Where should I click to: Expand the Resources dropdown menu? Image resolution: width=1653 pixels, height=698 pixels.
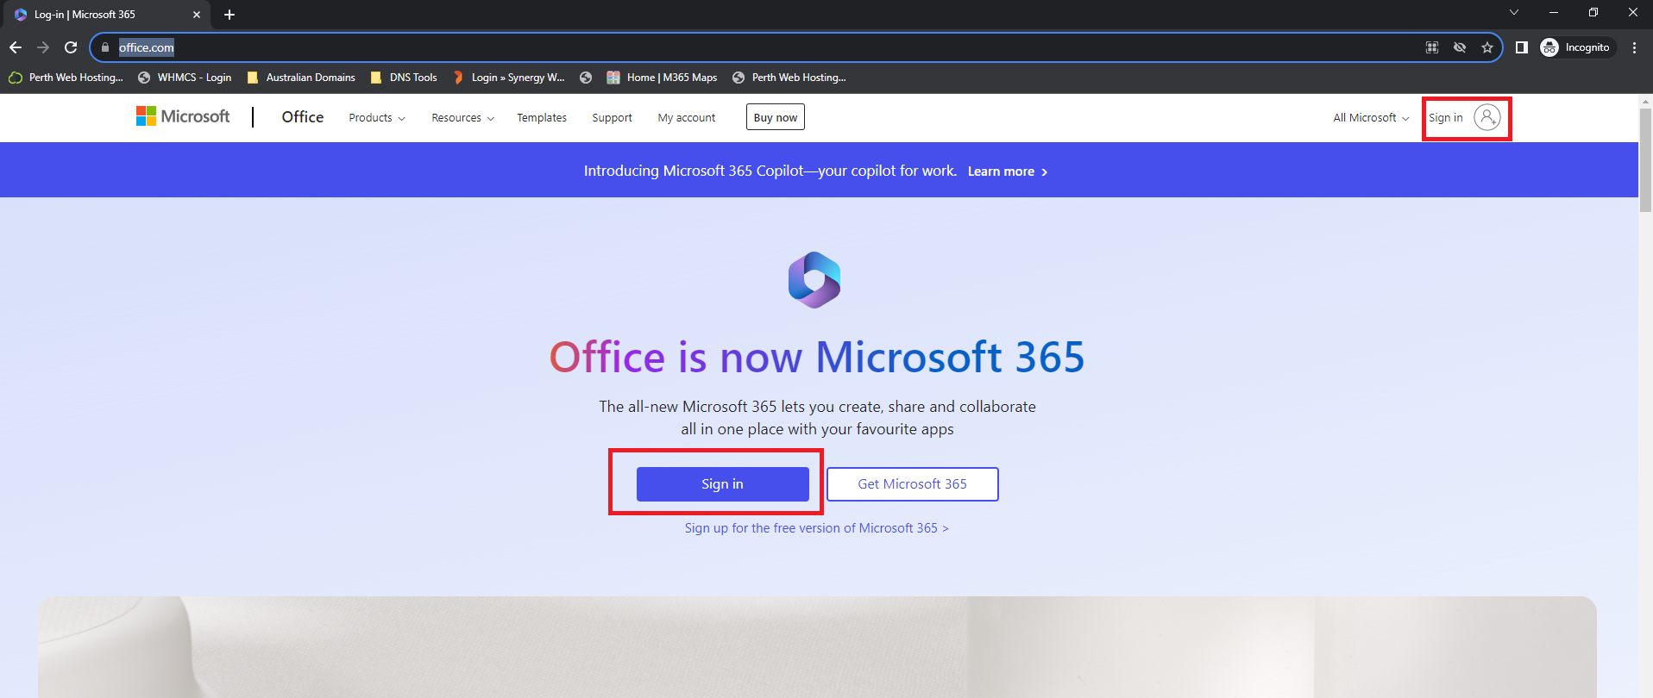(463, 118)
